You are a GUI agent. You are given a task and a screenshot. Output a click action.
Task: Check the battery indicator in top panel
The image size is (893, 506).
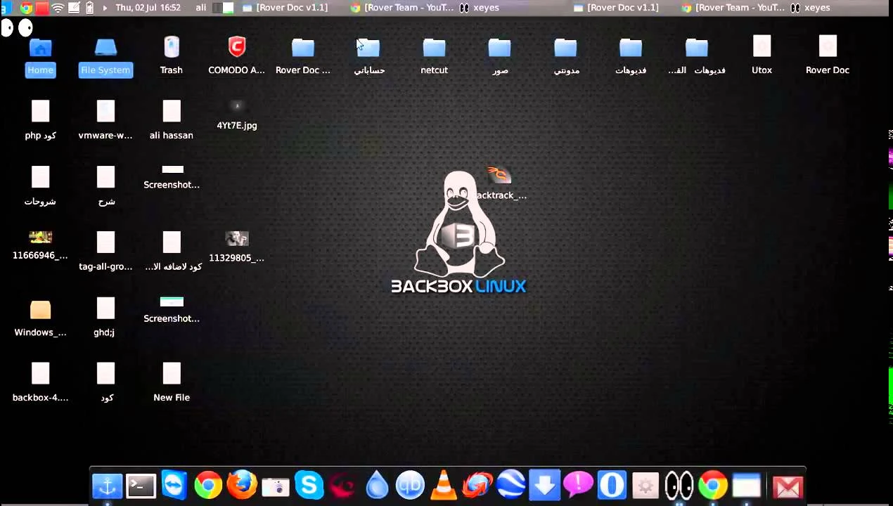click(89, 8)
